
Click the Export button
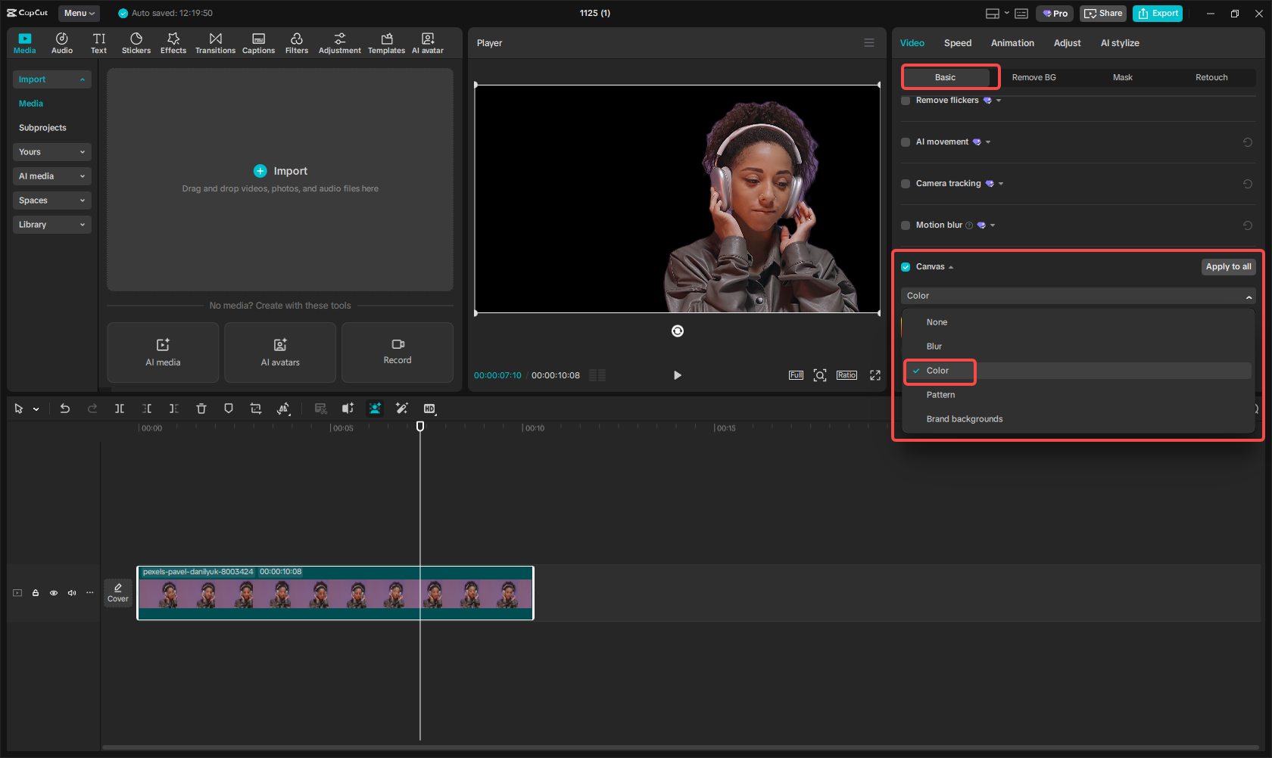1158,14
